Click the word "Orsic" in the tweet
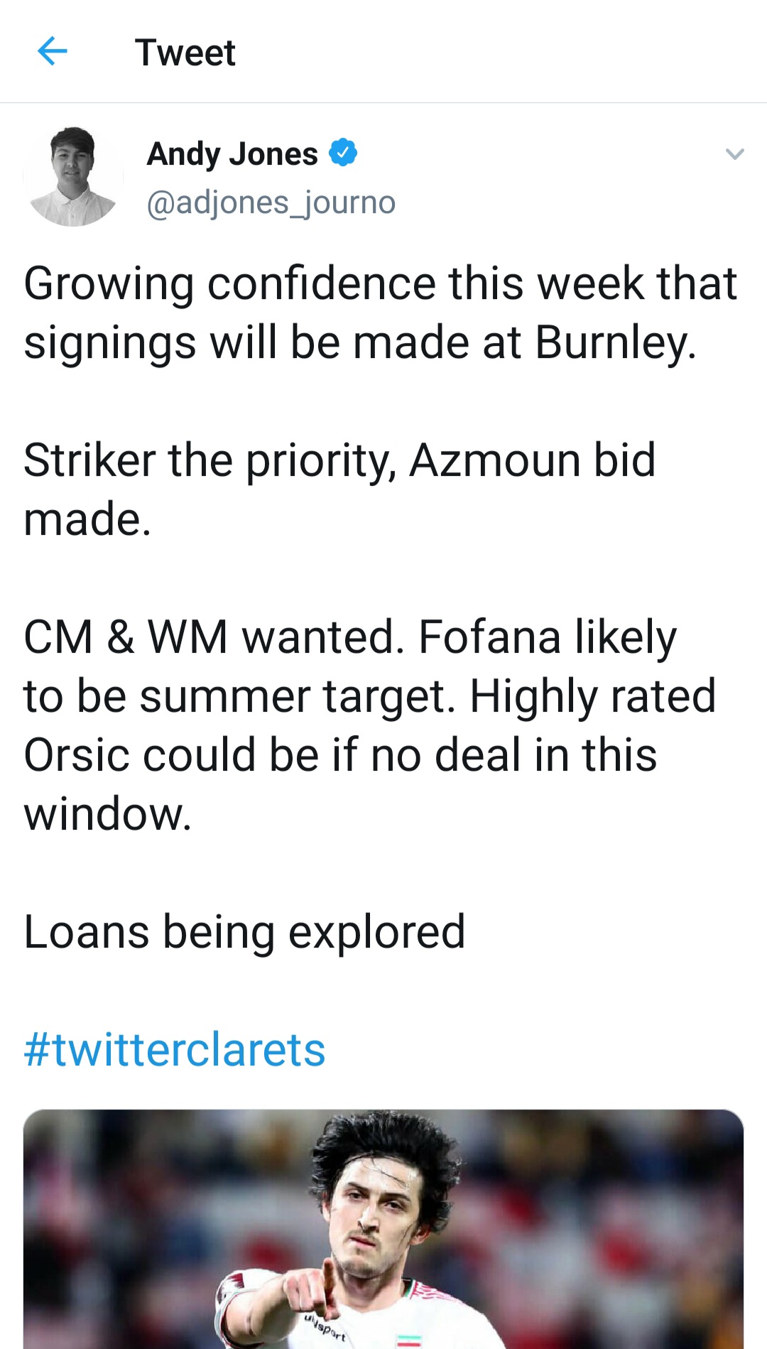This screenshot has height=1349, width=767. 77,754
